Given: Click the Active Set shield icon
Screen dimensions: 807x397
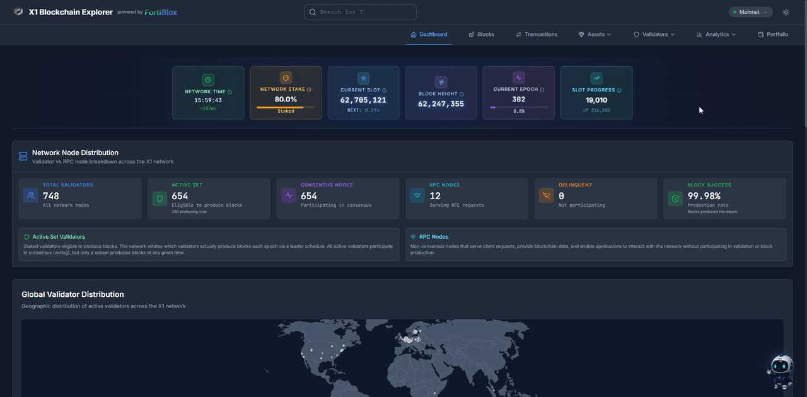Looking at the screenshot, I should click(x=160, y=198).
